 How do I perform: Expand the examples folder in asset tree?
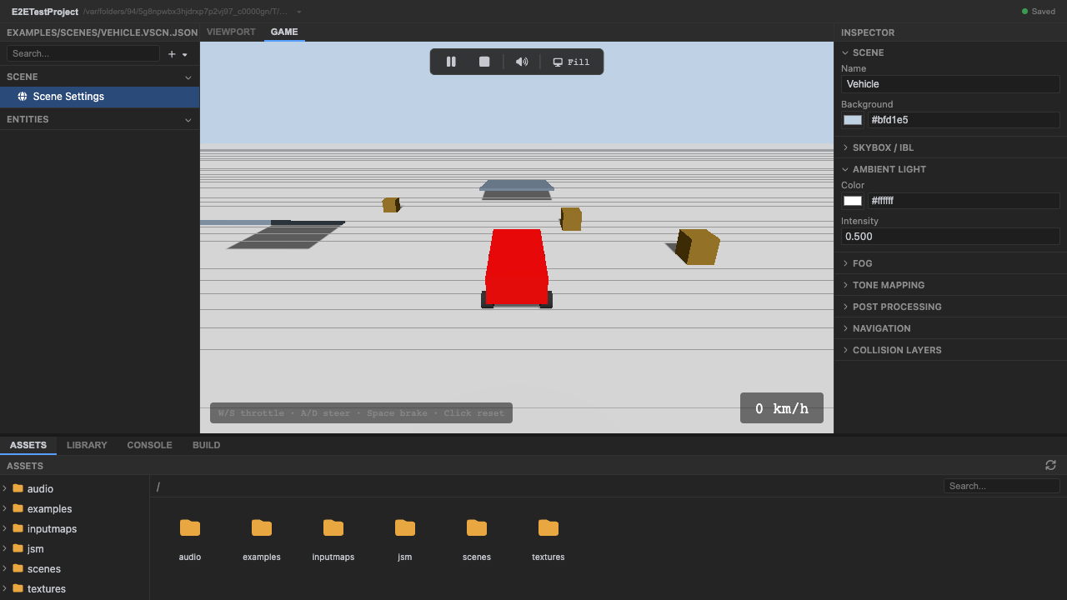click(x=5, y=508)
